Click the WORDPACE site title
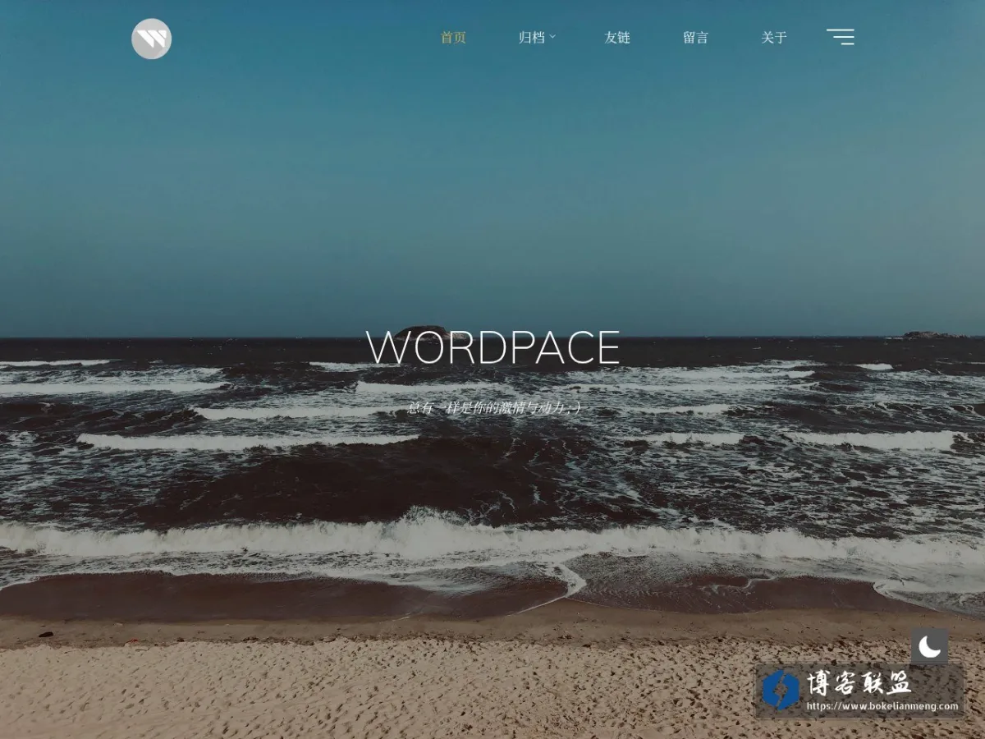This screenshot has height=739, width=985. click(492, 348)
